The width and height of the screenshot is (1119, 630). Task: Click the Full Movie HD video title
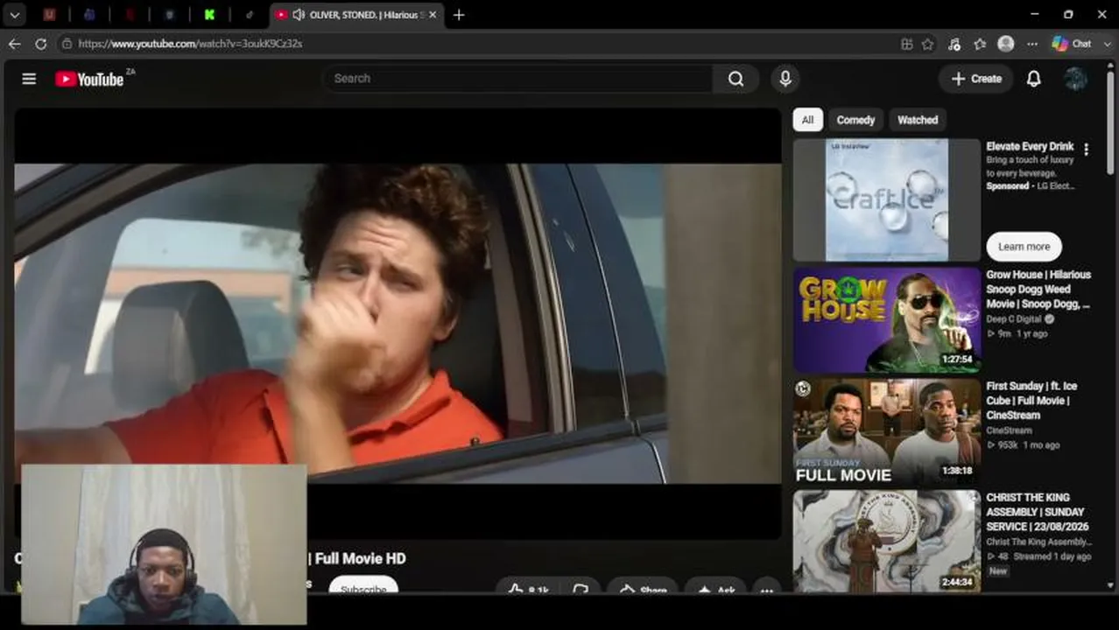360,558
